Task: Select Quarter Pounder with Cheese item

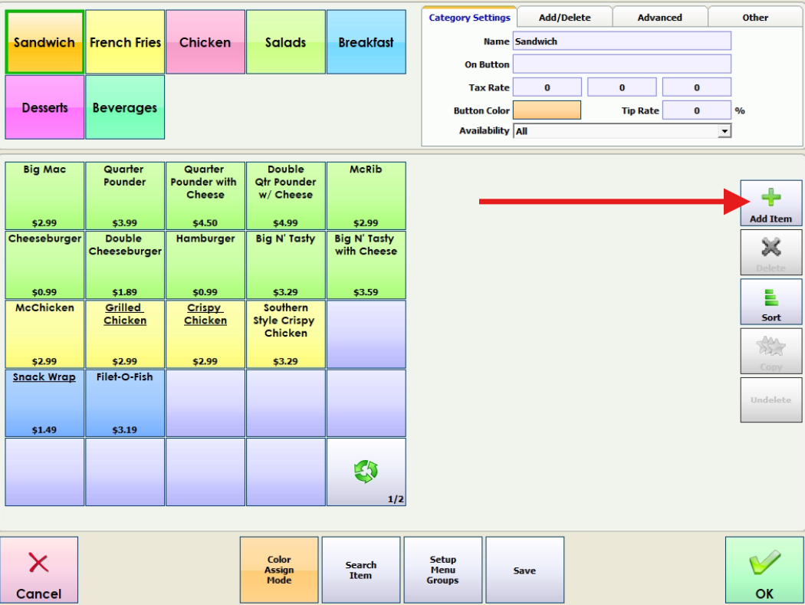Action: click(205, 196)
